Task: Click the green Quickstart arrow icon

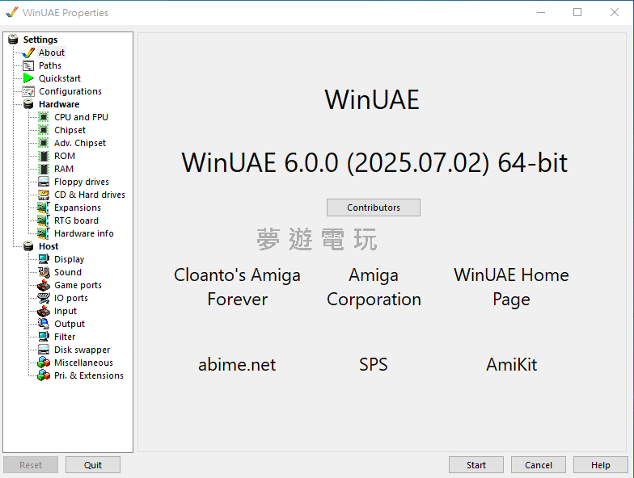Action: click(x=28, y=78)
